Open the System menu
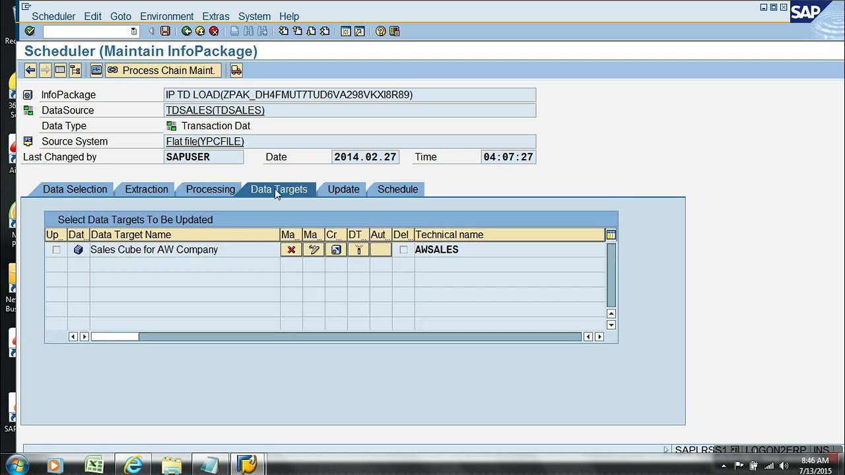This screenshot has height=475, width=845. point(254,16)
